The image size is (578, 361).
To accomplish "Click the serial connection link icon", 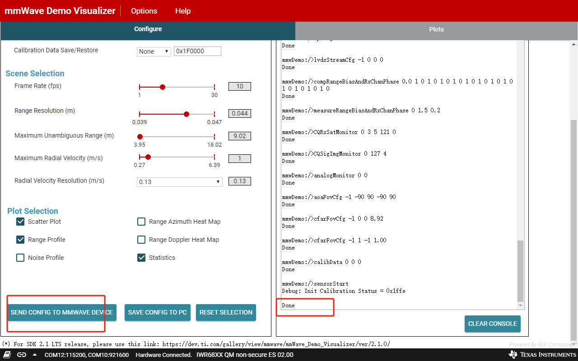I will (x=22, y=355).
